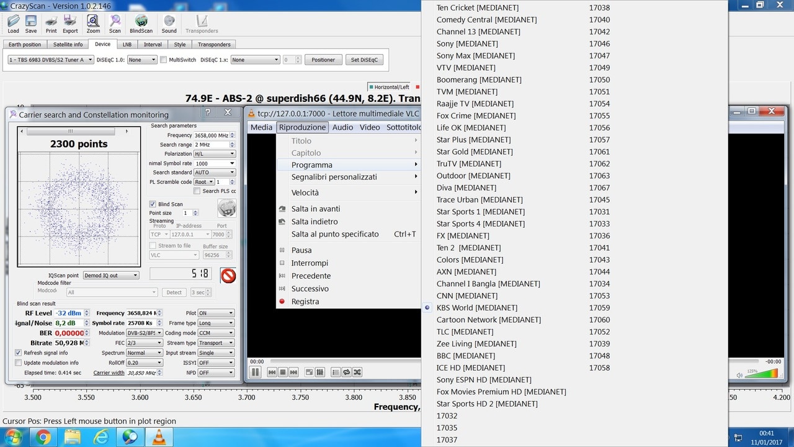Open Modulation DVB-S2 dropdown
Screen dimensions: 794x447
(145, 333)
